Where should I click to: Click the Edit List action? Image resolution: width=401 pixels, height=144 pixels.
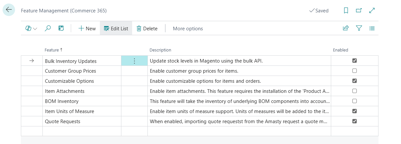point(116,29)
